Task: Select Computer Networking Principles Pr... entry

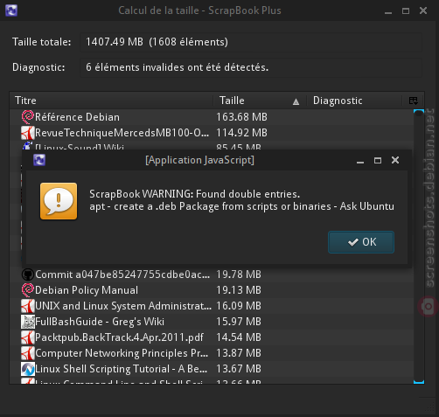Action: click(212, 353)
